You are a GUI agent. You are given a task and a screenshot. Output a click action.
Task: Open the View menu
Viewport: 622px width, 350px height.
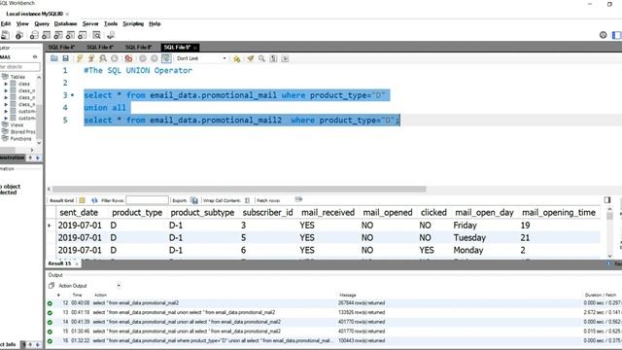[22, 23]
